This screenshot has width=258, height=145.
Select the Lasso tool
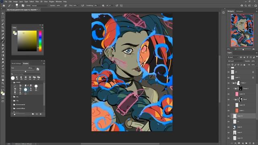(3, 21)
